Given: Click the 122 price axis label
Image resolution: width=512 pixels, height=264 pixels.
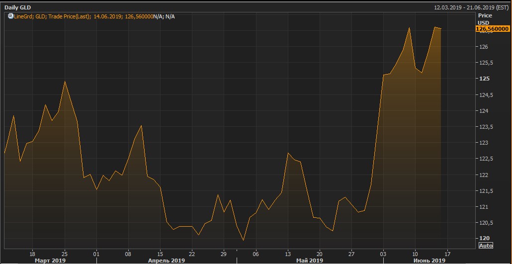Looking at the screenshot, I should pos(483,175).
